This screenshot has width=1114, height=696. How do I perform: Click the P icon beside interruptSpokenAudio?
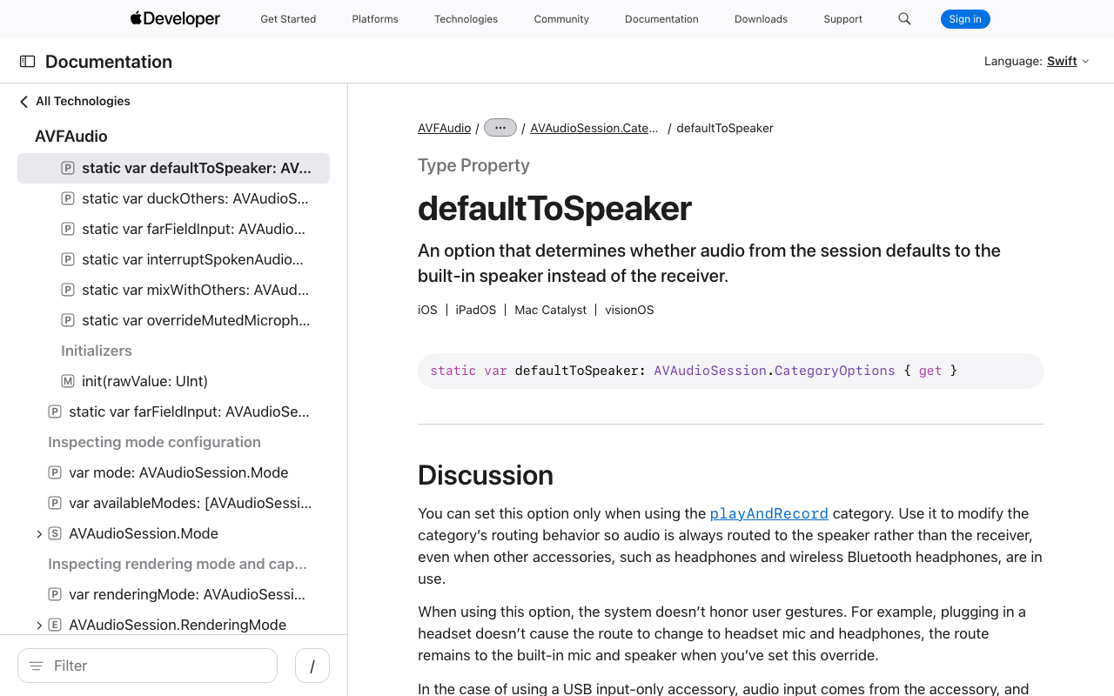point(67,259)
